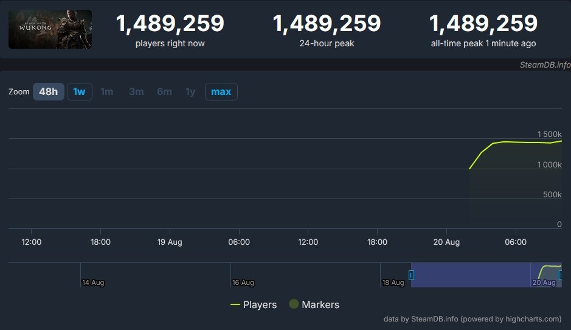This screenshot has width=571, height=330.
Task: Open the SteamDB.info data credit link
Action: click(472, 318)
